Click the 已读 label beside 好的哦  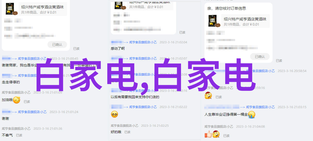pos(127,132)
